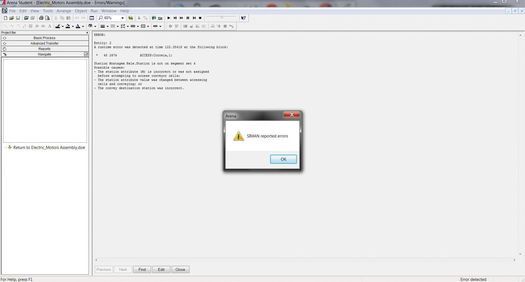The image size is (525, 282).
Task: Open the line color dropdown arrow
Action: pyautogui.click(x=63, y=26)
